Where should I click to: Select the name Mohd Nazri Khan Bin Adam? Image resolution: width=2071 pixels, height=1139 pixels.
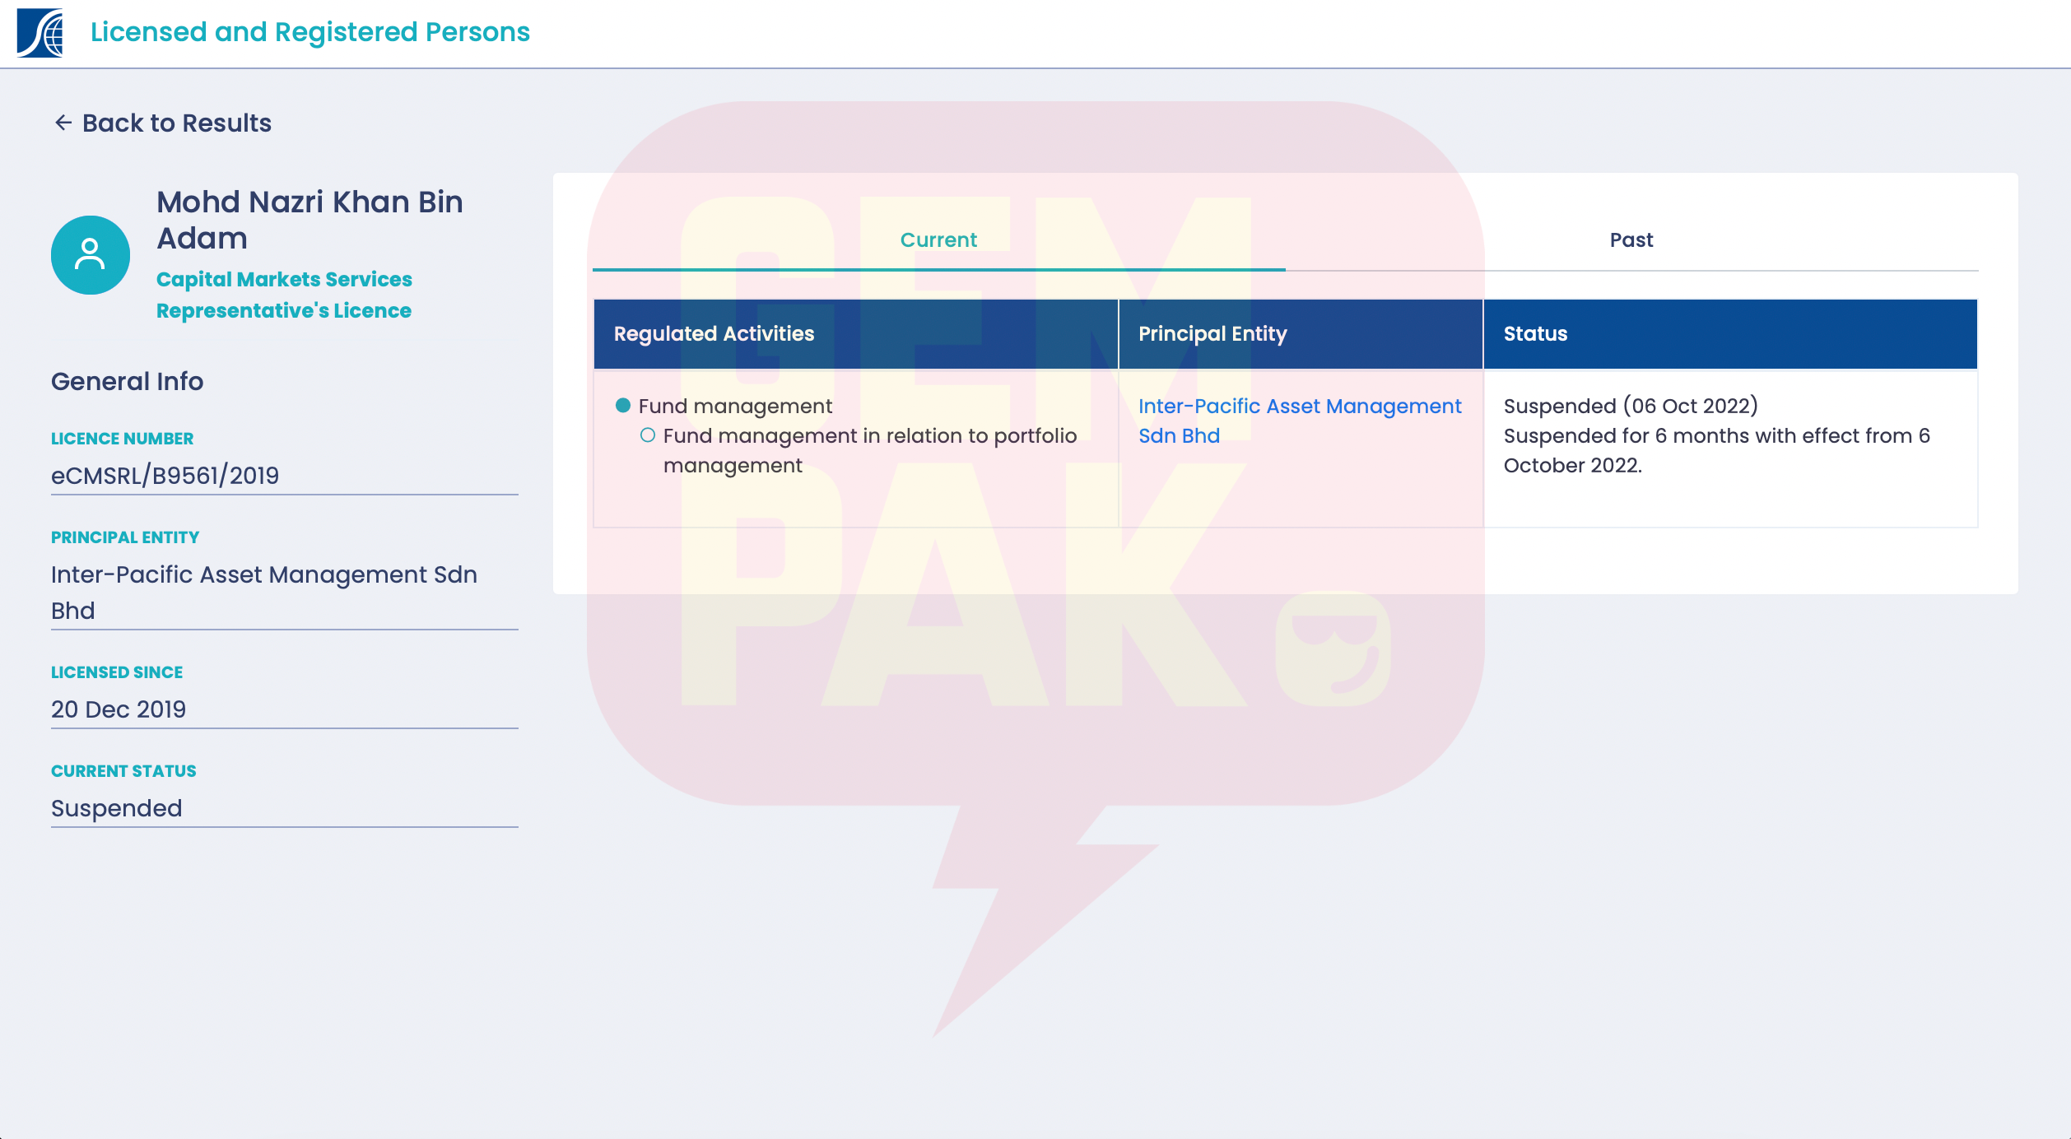[309, 220]
